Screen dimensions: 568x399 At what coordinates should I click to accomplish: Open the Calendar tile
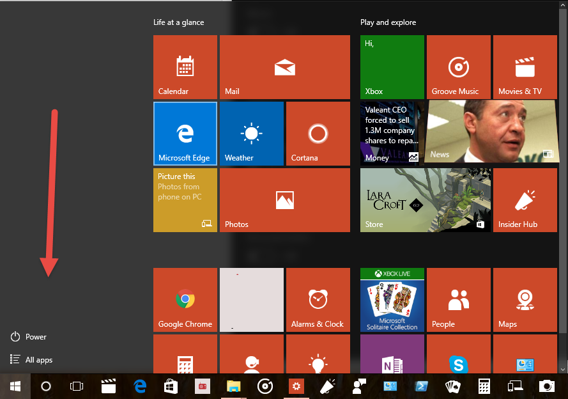(x=185, y=67)
